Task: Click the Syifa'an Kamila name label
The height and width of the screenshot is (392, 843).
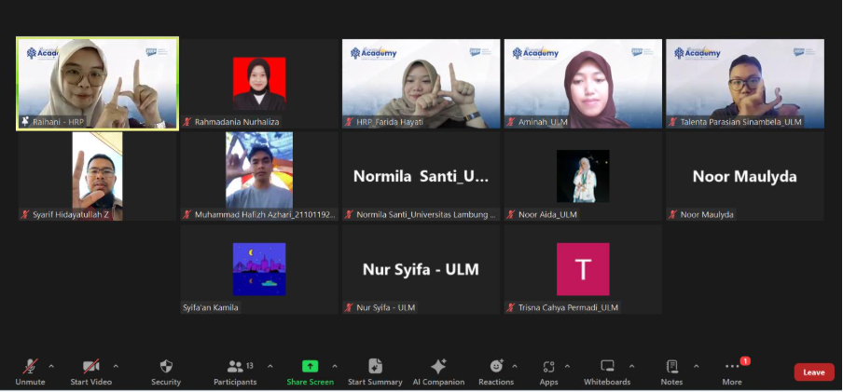Action: 211,307
